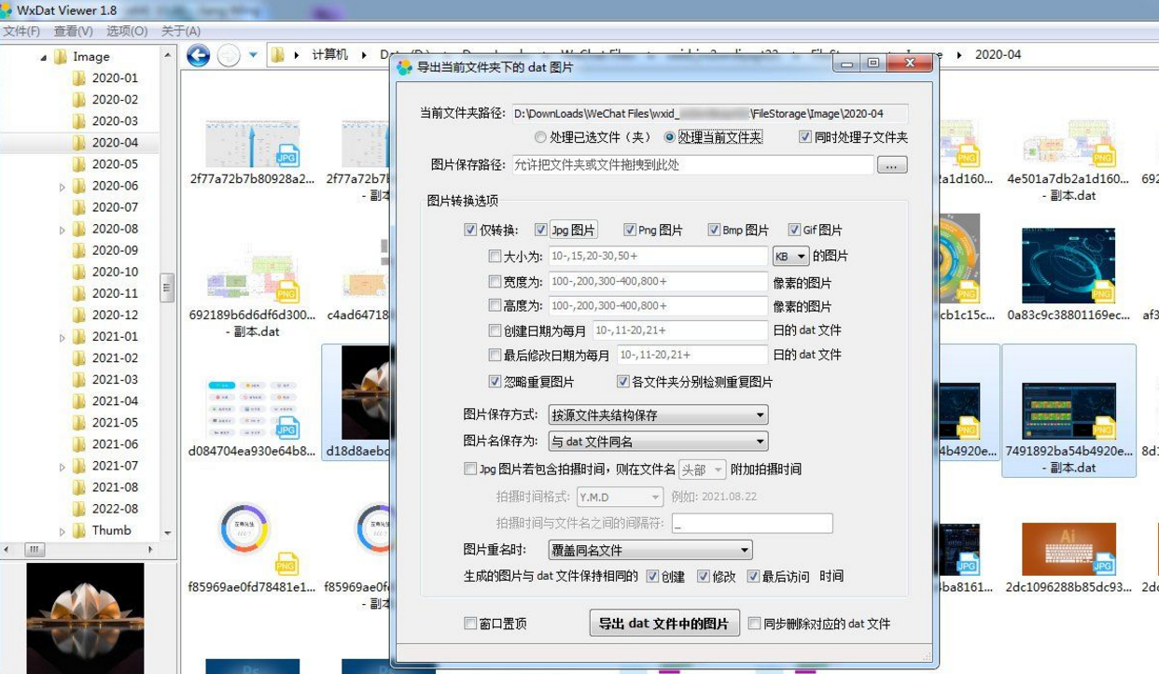Click the 2020-09 folder icon
Screen dimensions: 1159x674
tap(79, 250)
